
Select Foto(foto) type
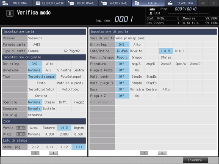[x=71, y=89]
